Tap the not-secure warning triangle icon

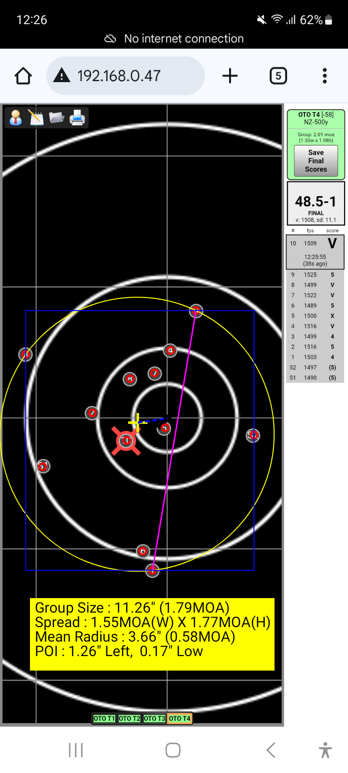tap(62, 76)
